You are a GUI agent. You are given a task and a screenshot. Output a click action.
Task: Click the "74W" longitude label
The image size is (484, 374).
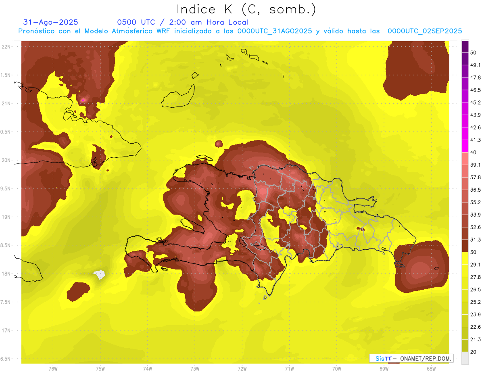[147, 369]
